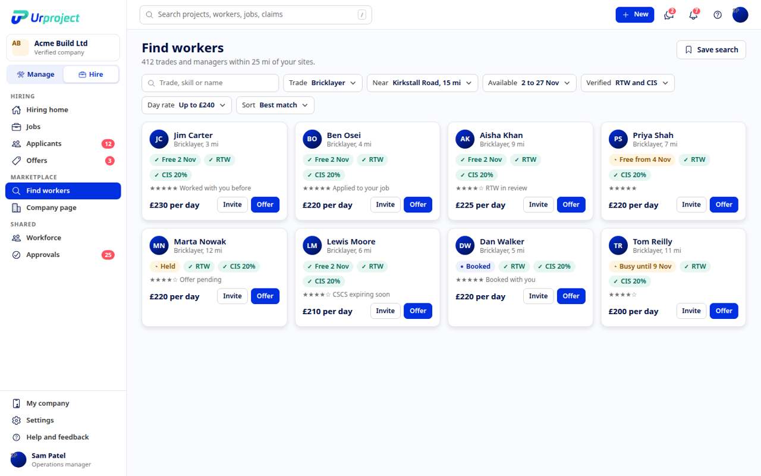This screenshot has width=761, height=476.
Task: Open Workforce section in sidebar
Action: coord(63,238)
